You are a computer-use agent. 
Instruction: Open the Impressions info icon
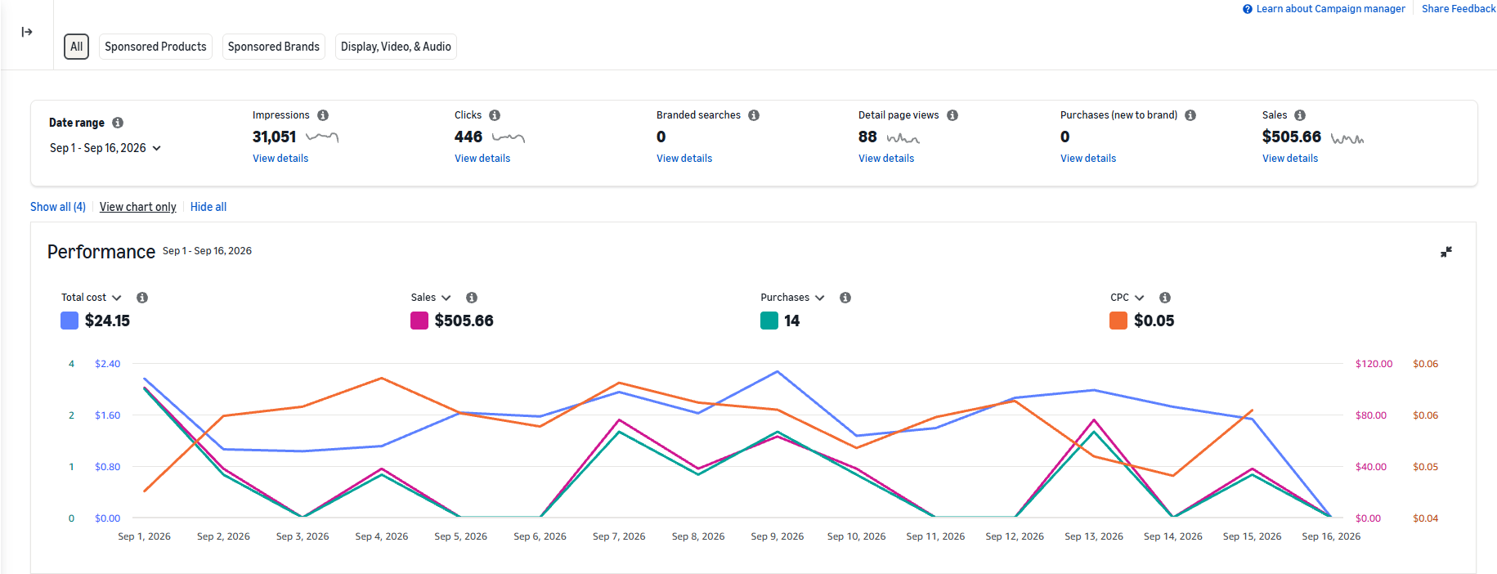click(323, 115)
